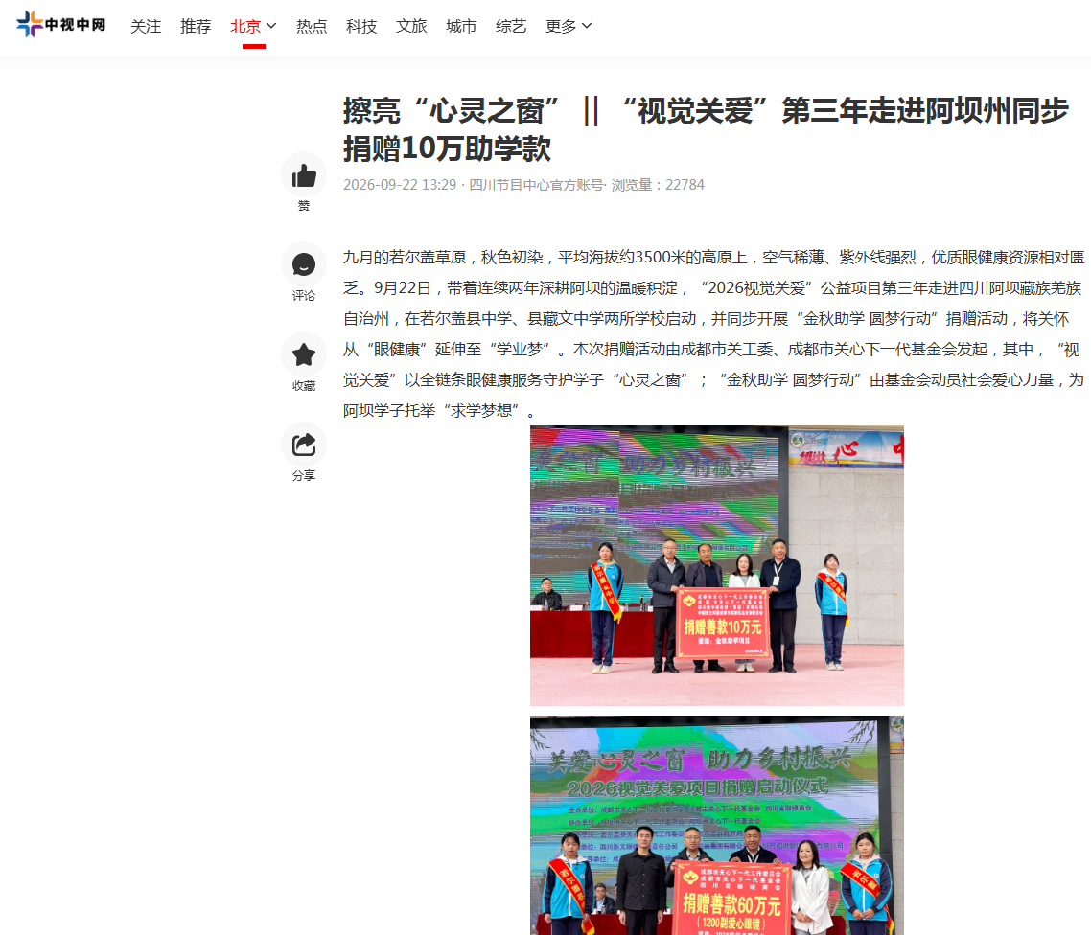Like the article with the thumbs-up icon
The width and height of the screenshot is (1091, 935).
304,175
